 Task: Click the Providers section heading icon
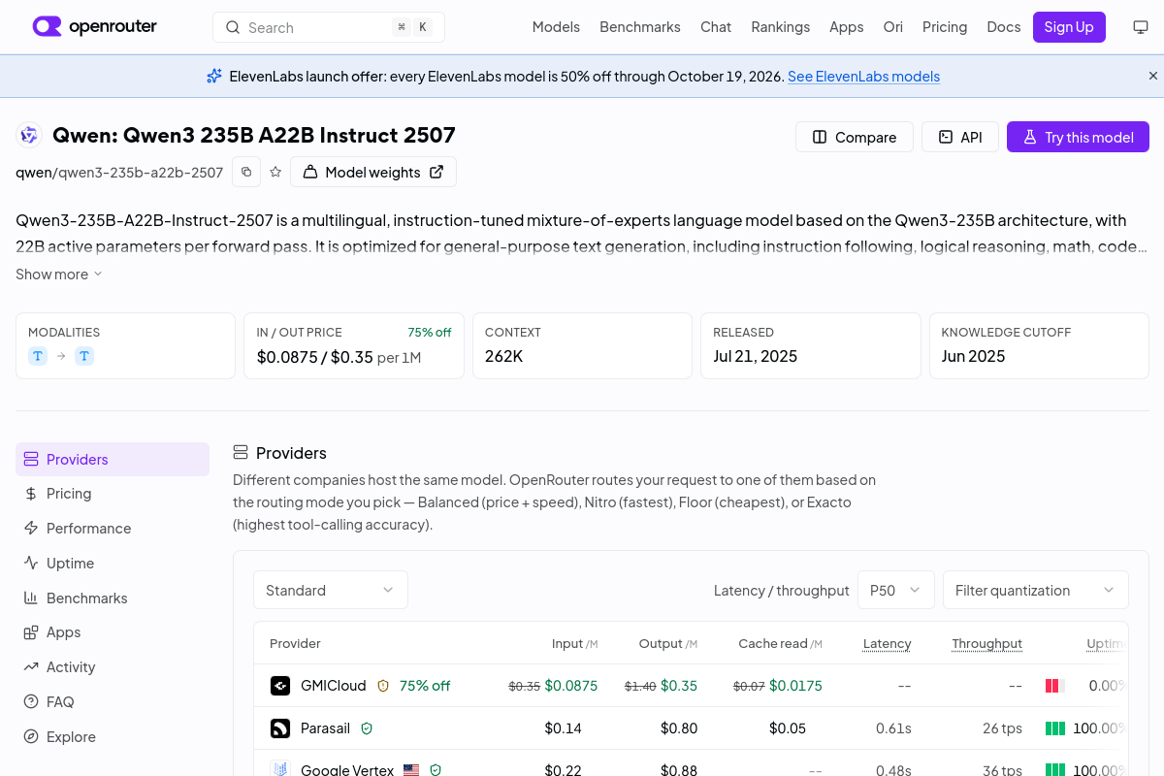pos(241,453)
